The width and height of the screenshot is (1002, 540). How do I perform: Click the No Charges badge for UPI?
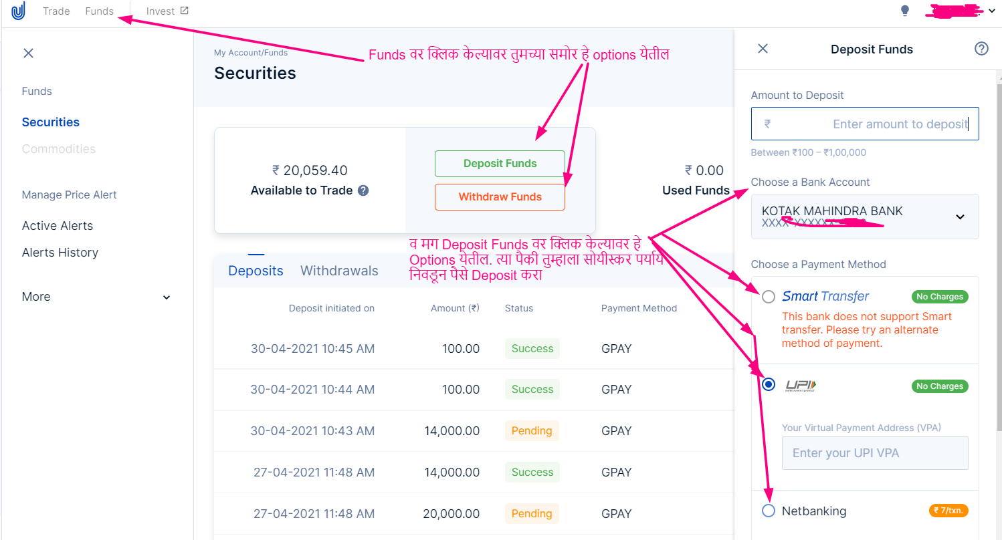coord(940,386)
